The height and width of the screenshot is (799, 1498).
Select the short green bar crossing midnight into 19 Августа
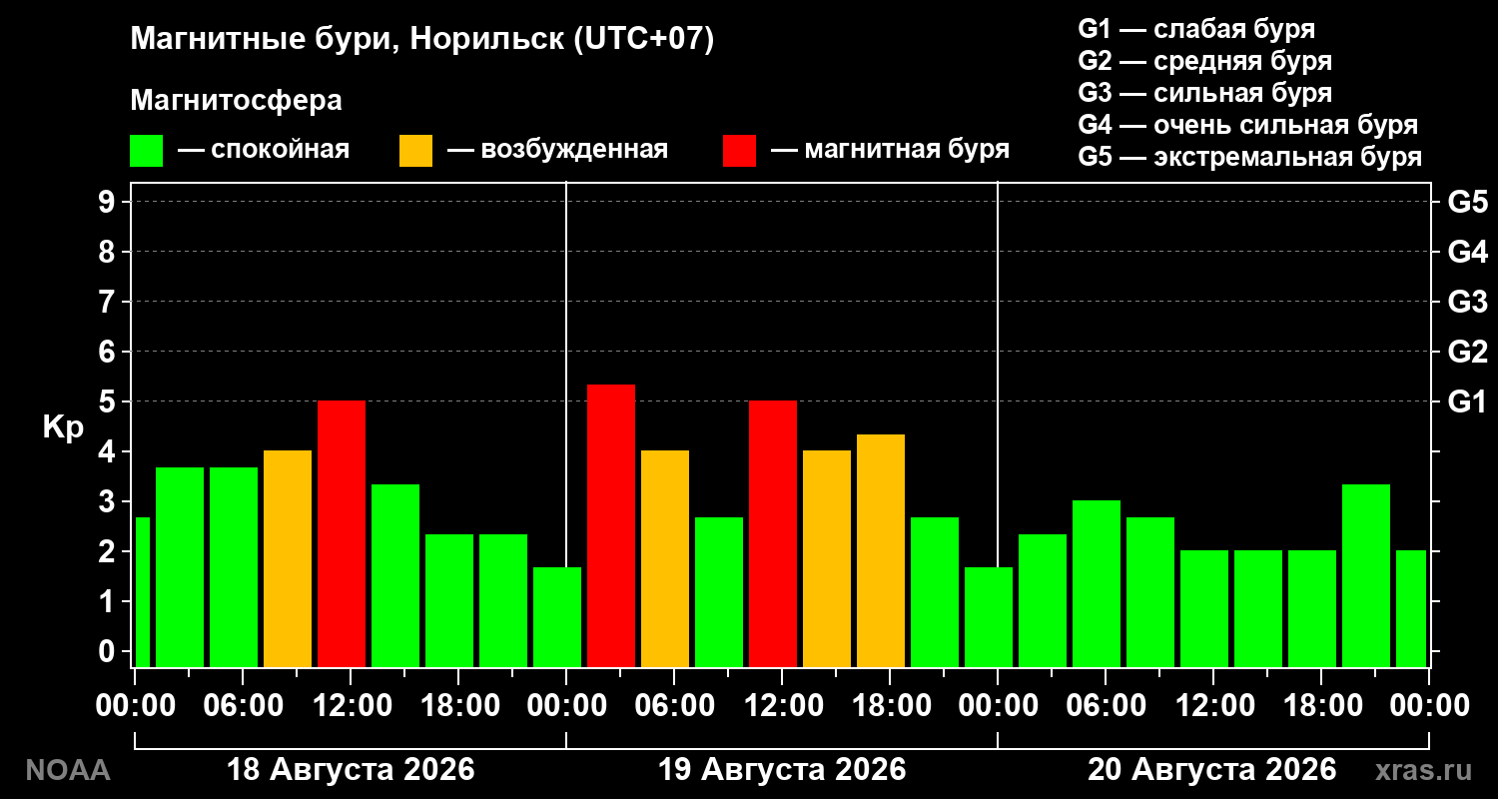tap(557, 617)
